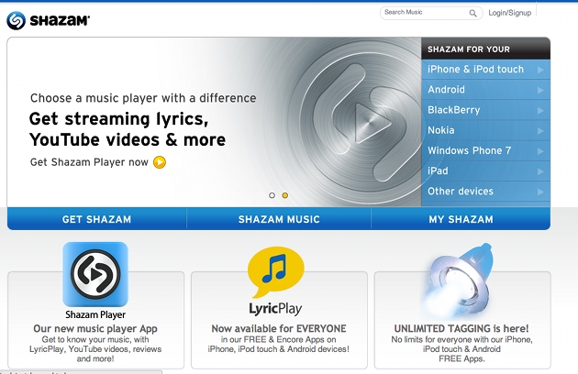Select the second yellow carousel dot
Image resolution: width=578 pixels, height=374 pixels.
[x=285, y=195]
